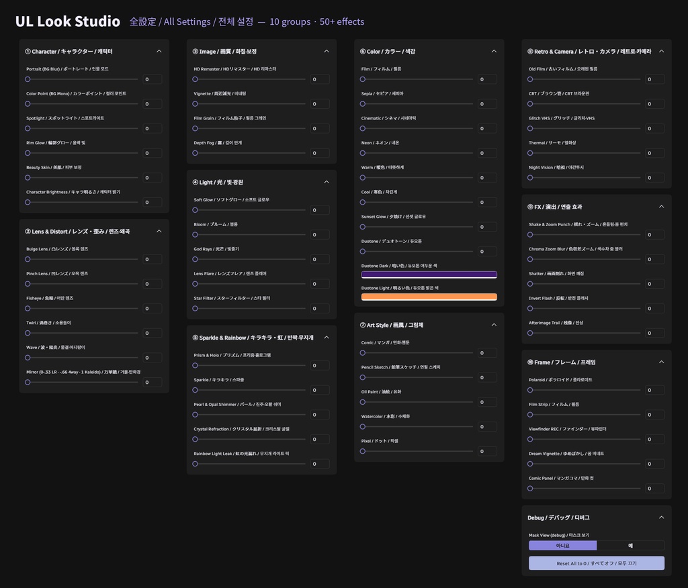Click the Film Grain value field

pyautogui.click(x=320, y=128)
